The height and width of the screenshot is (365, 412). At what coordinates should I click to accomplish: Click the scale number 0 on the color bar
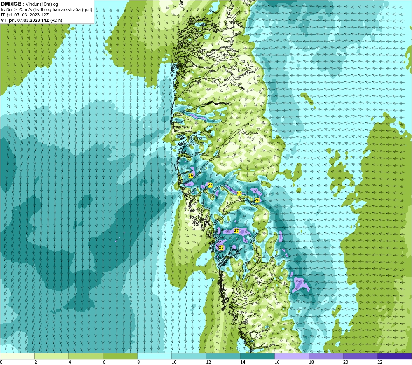pyautogui.click(x=2, y=362)
